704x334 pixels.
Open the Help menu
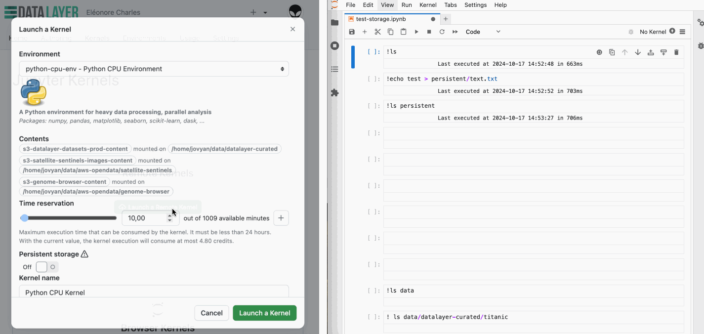click(500, 5)
